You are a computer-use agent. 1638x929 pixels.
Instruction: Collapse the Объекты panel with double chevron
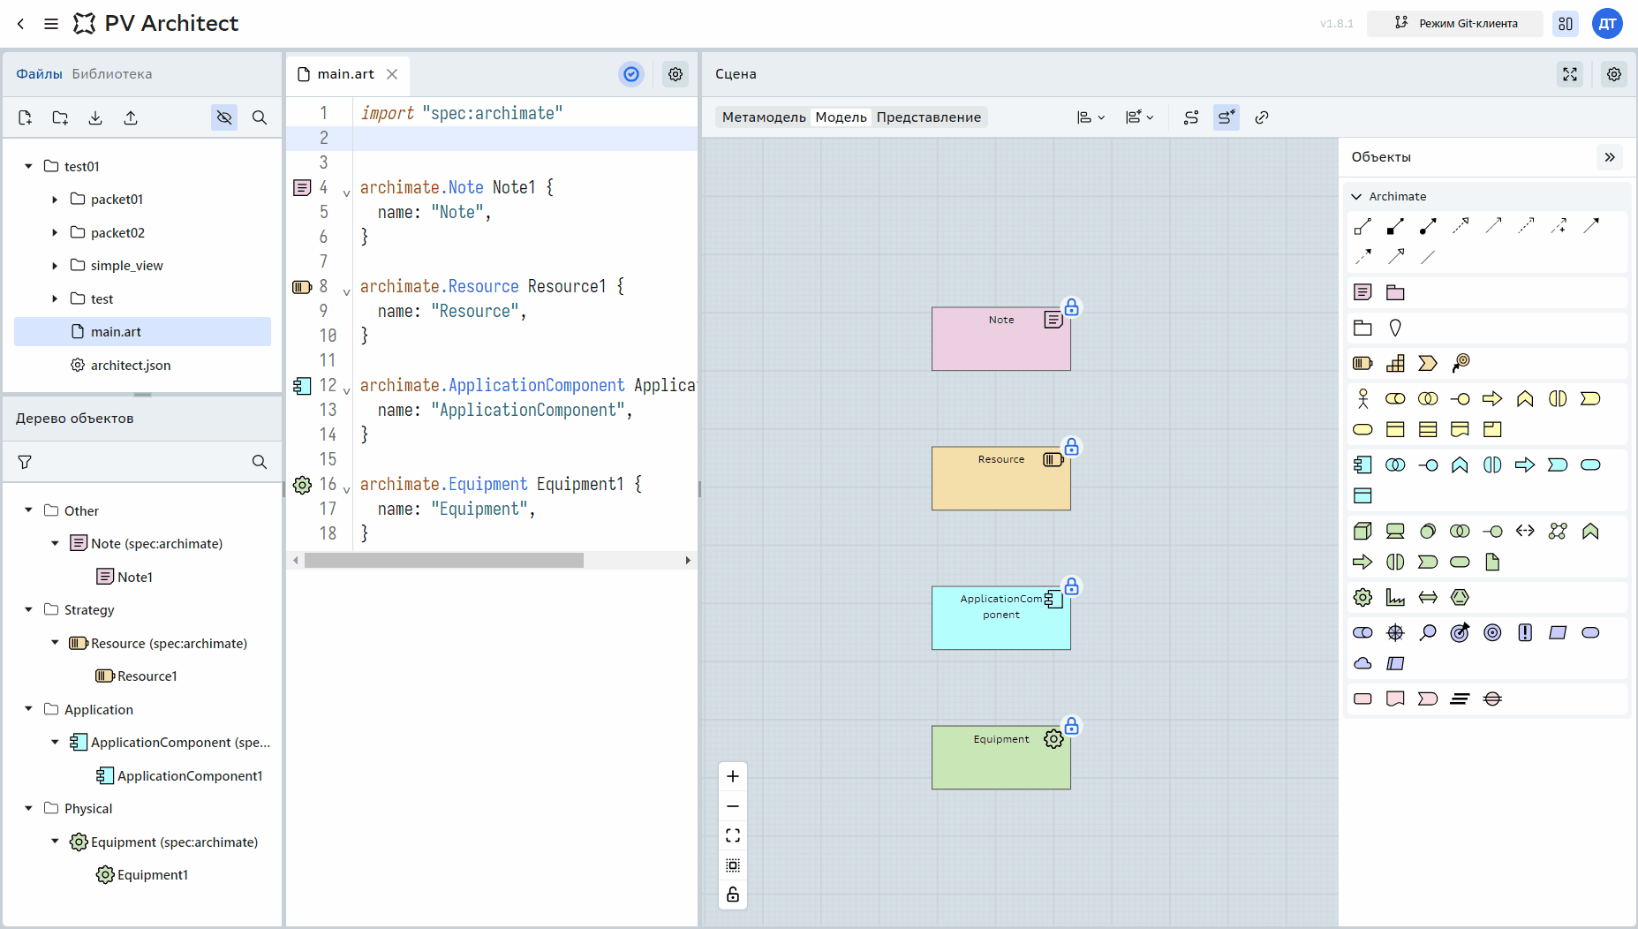pyautogui.click(x=1610, y=157)
